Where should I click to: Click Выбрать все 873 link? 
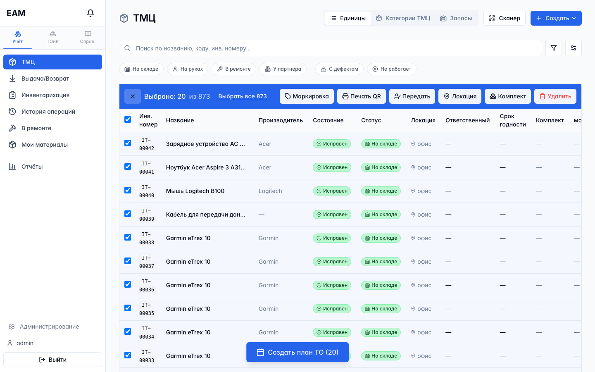pos(243,96)
